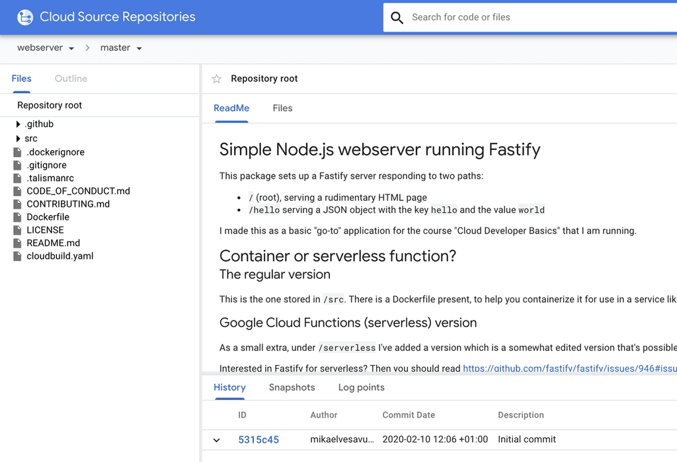View Log points panel
Viewport: 677px width, 462px height.
click(x=361, y=387)
